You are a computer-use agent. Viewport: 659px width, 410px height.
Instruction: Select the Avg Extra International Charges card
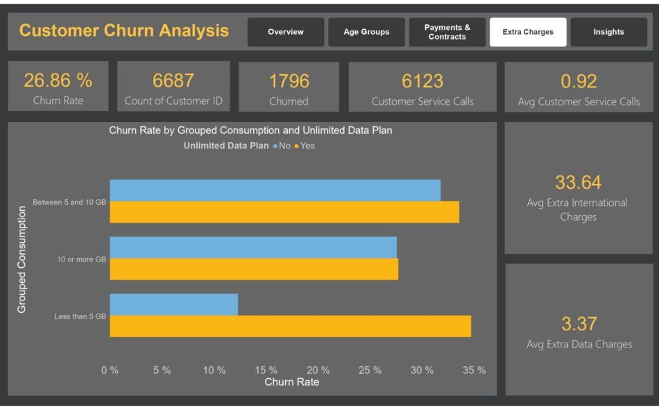tap(579, 189)
